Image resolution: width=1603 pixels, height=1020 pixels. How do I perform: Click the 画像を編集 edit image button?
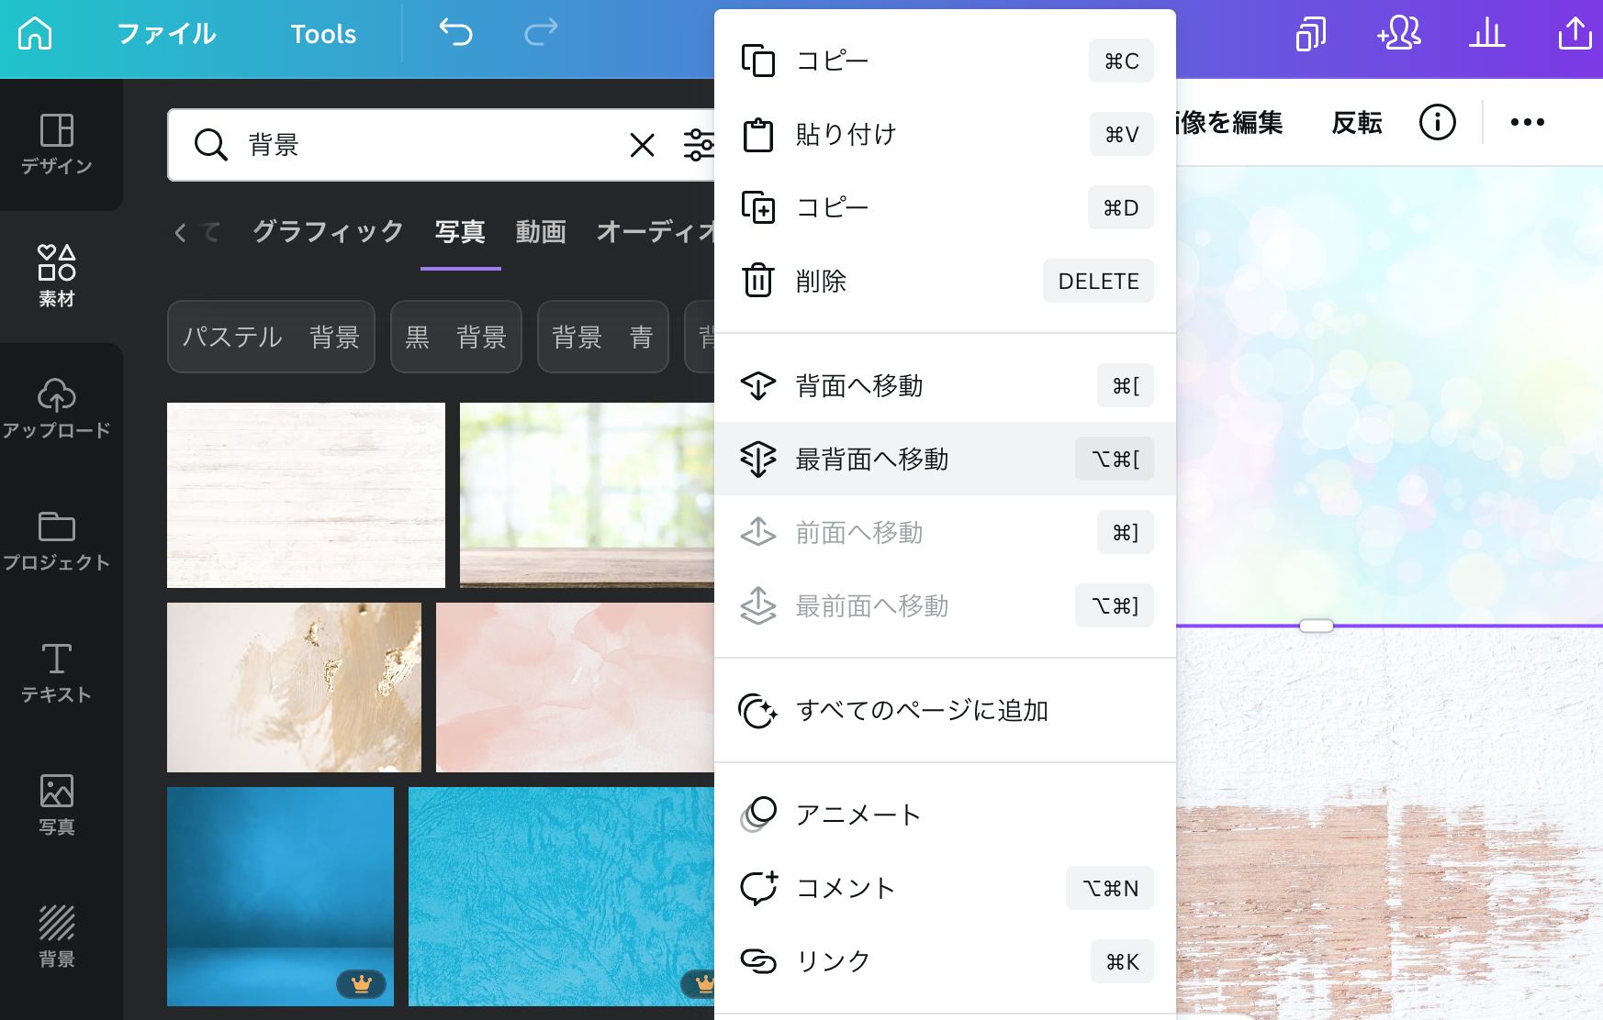[x=1230, y=122]
